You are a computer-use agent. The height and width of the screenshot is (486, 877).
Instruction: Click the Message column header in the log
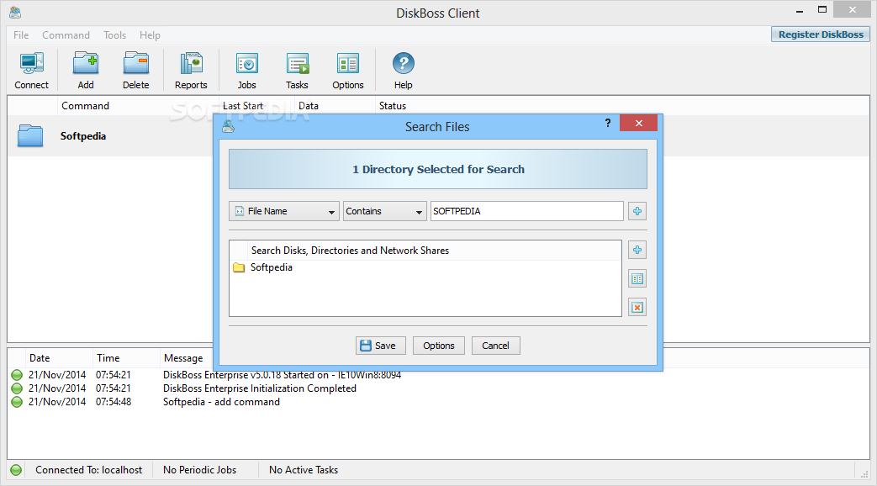click(x=183, y=358)
